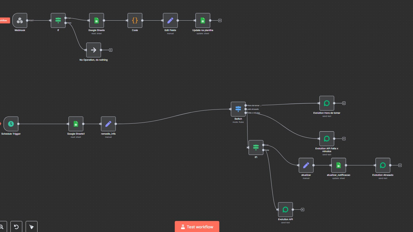This screenshot has height=232, width=413.
Task: Add node after Evolution API Falta x minutos
Action: click(x=344, y=139)
